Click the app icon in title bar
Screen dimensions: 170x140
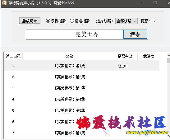point(4,3)
